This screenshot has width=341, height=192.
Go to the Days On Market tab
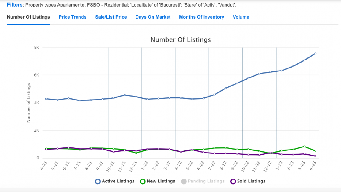(153, 17)
